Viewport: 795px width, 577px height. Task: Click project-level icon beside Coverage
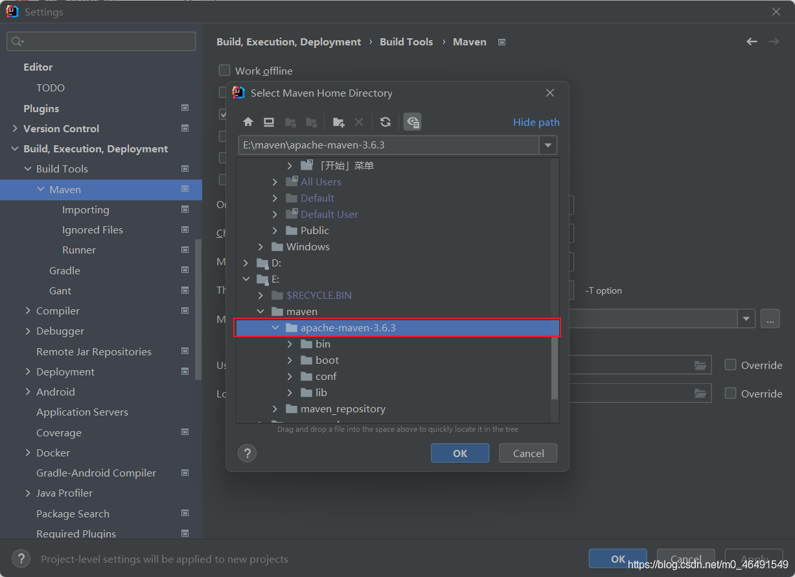click(x=185, y=432)
